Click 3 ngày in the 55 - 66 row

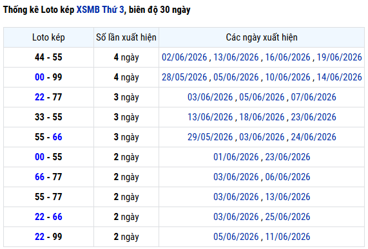pyautogui.click(x=126, y=137)
